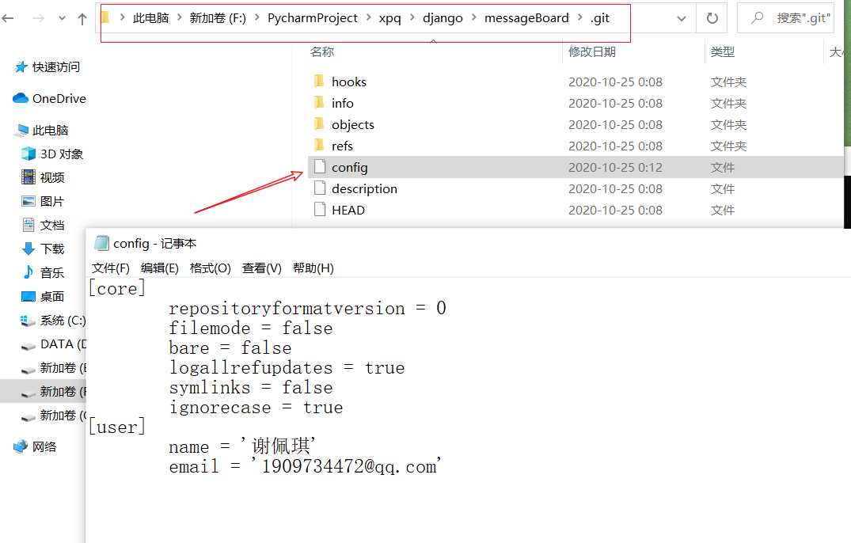This screenshot has height=543, width=851.
Task: Click the forward navigation arrow
Action: point(38,18)
